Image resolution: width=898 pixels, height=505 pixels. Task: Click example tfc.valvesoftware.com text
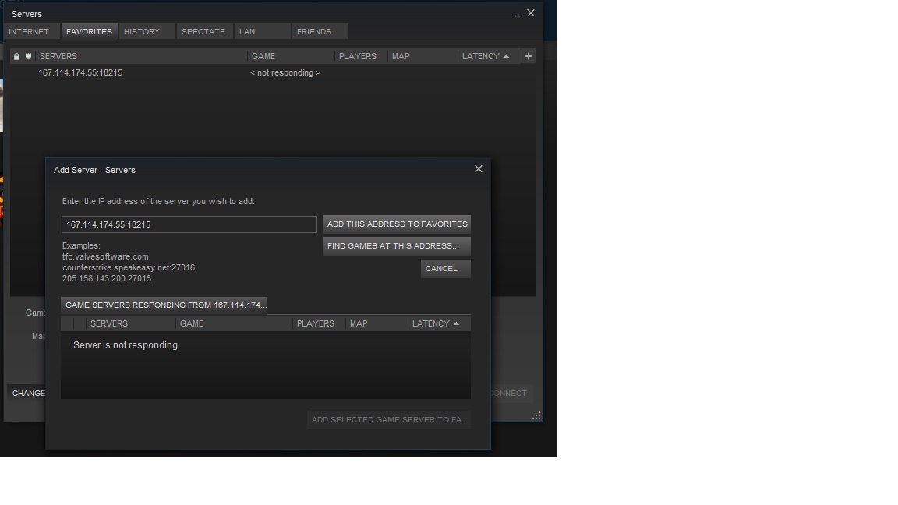(105, 256)
